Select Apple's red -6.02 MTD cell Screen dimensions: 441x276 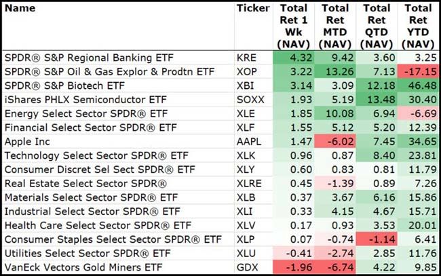point(337,142)
